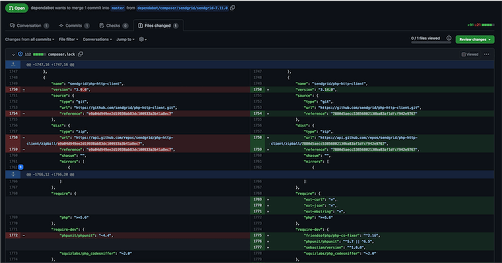Select the Files changed tab
The height and width of the screenshot is (263, 502).
pos(158,26)
